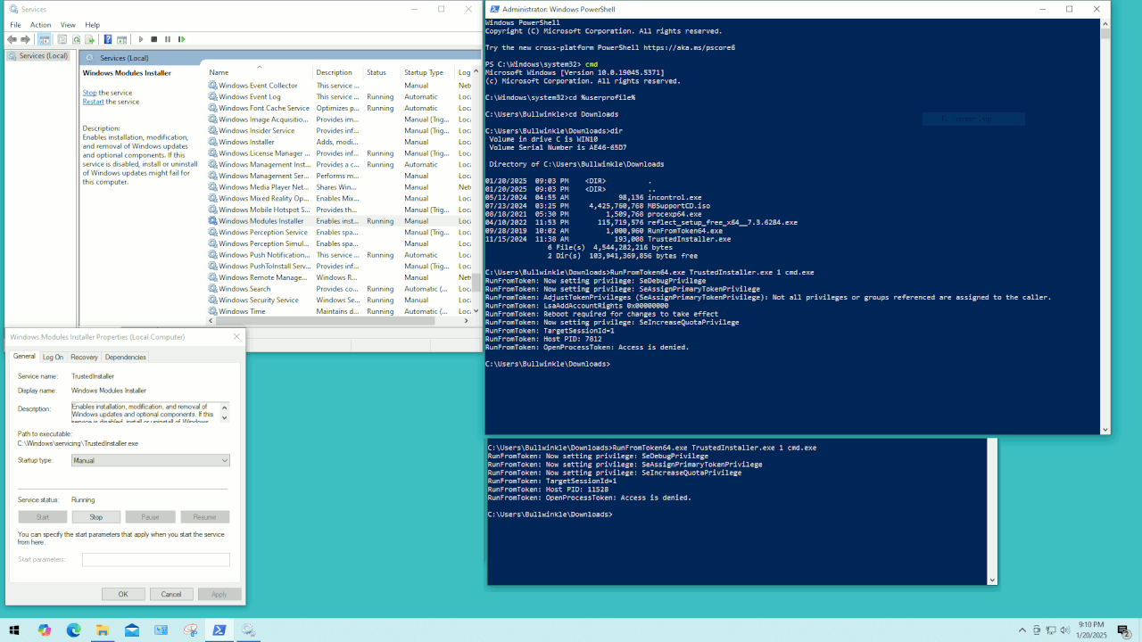The image size is (1142, 642).
Task: Sort by the Status column header
Action: click(x=382, y=72)
